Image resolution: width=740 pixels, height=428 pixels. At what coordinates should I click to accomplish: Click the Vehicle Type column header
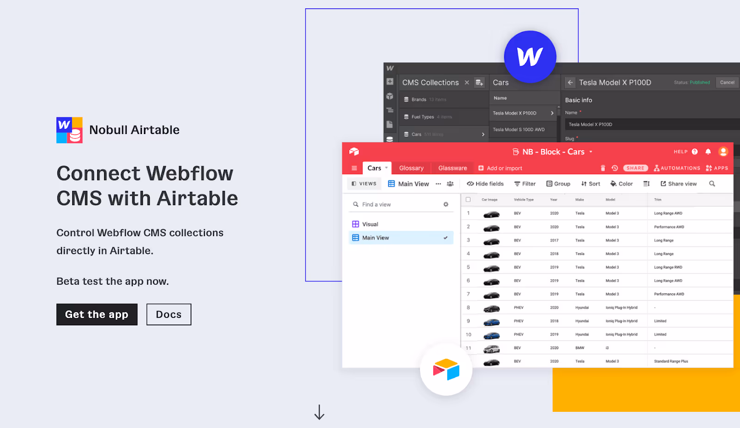524,200
